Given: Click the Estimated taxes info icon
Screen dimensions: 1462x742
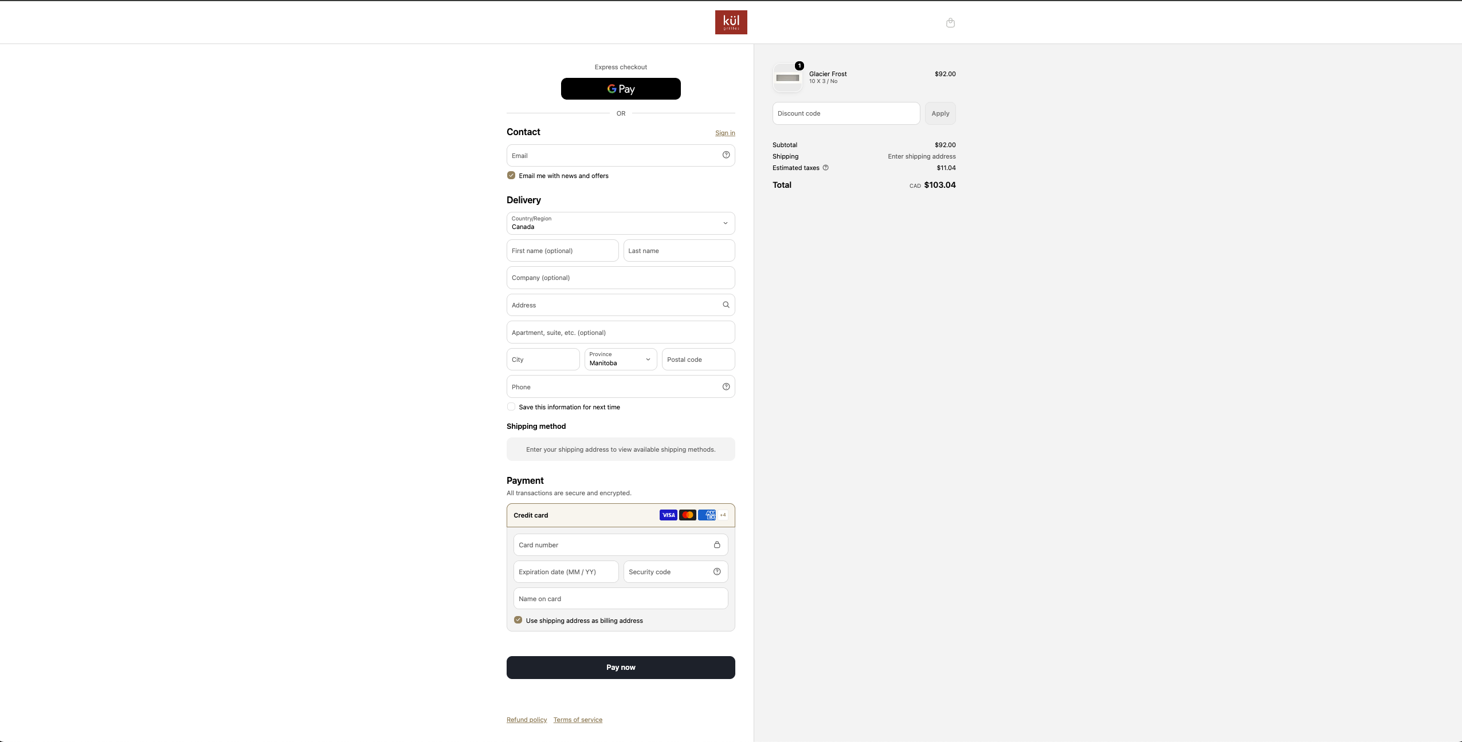Looking at the screenshot, I should pos(826,168).
